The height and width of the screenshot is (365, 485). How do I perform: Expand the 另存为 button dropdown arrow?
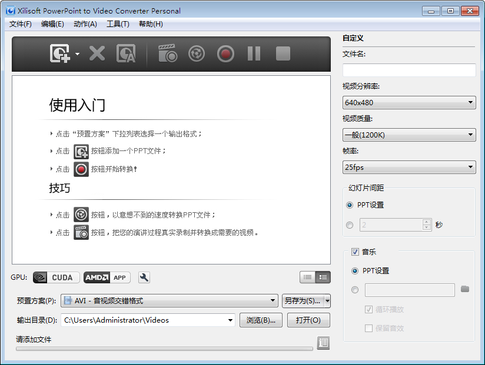click(327, 301)
